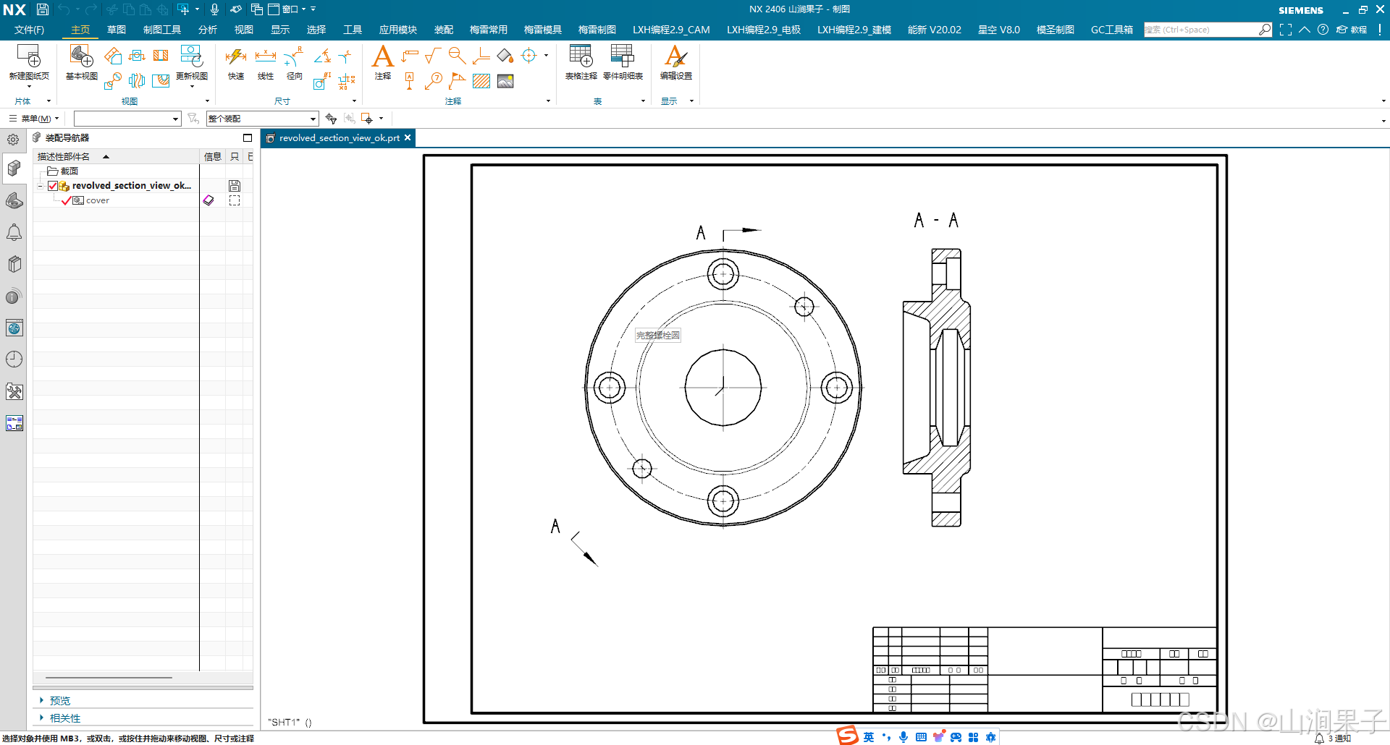
Task: Open the 窗口 dropdown in title bar
Action: (x=287, y=9)
